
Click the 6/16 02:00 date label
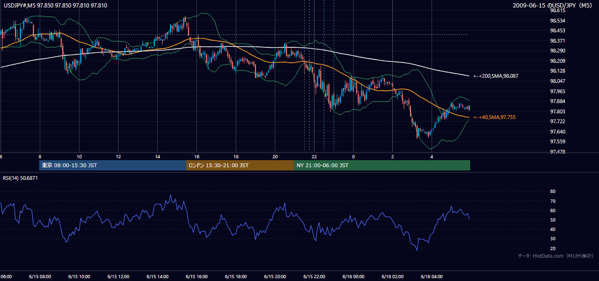point(393,276)
